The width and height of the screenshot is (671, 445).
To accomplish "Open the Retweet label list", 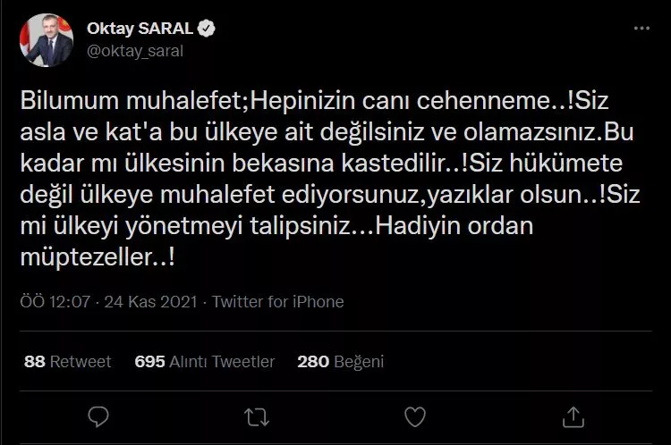I will point(81,362).
